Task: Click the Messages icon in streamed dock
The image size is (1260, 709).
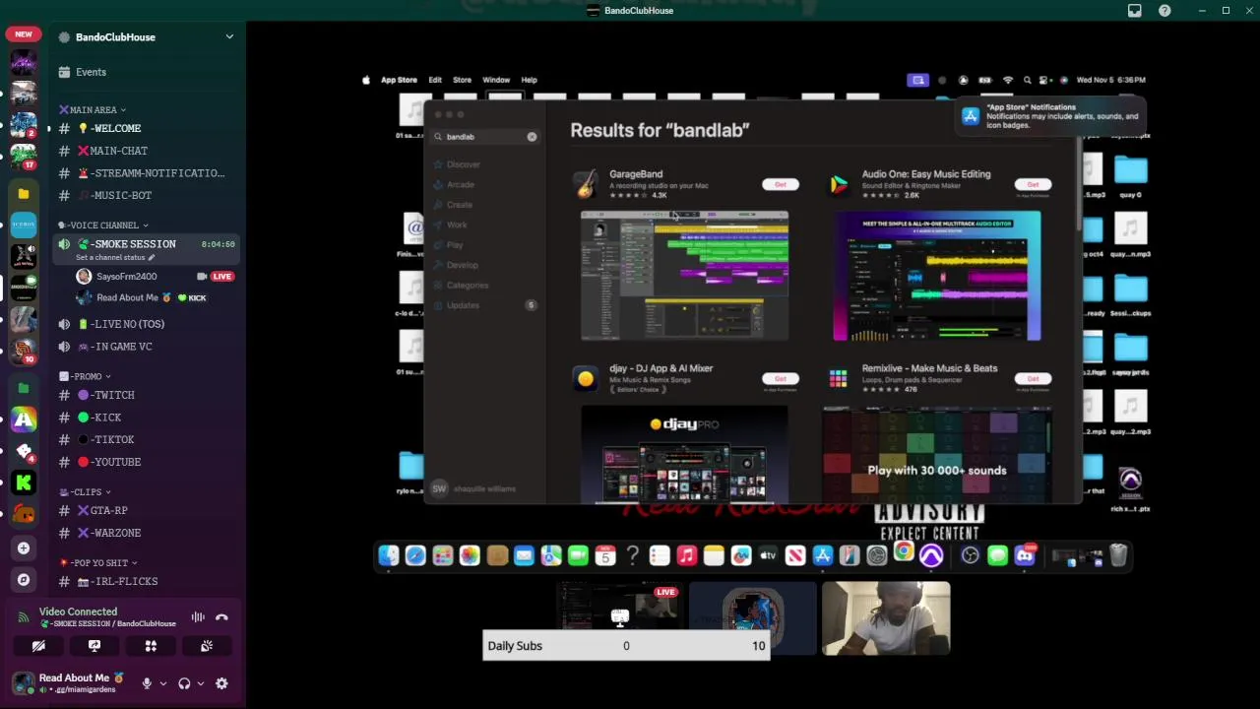Action: coord(997,556)
